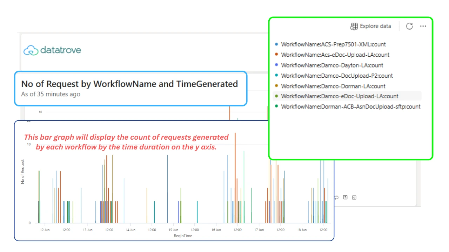Click the orange dot for Acs-eDoc-Upload-LA
This screenshot has height=252, width=449.
coord(276,55)
